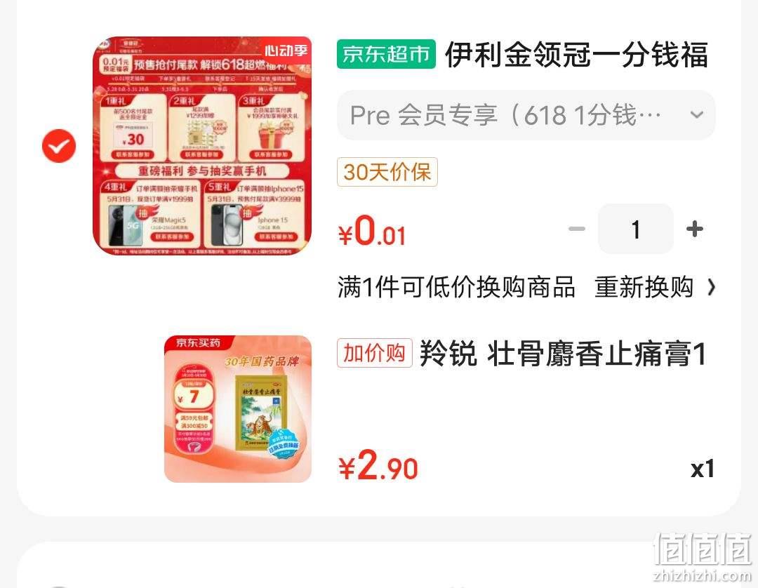The height and width of the screenshot is (588, 758).
Task: Click the 加价购 red tag
Action: pyautogui.click(x=374, y=353)
